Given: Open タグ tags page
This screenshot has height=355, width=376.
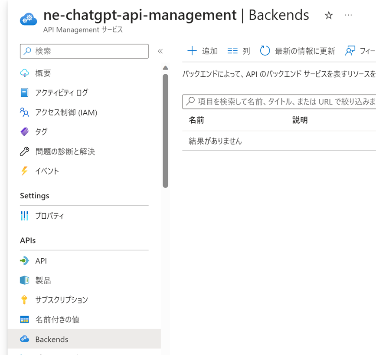Looking at the screenshot, I should (x=41, y=131).
